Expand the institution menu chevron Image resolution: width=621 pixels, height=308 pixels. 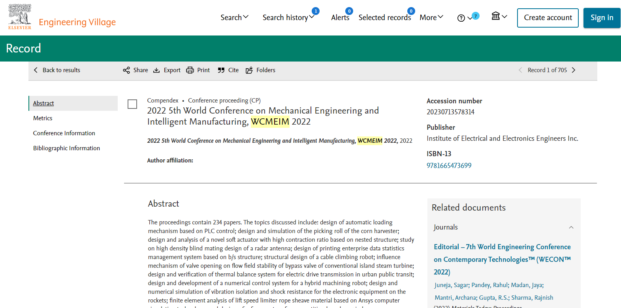504,17
